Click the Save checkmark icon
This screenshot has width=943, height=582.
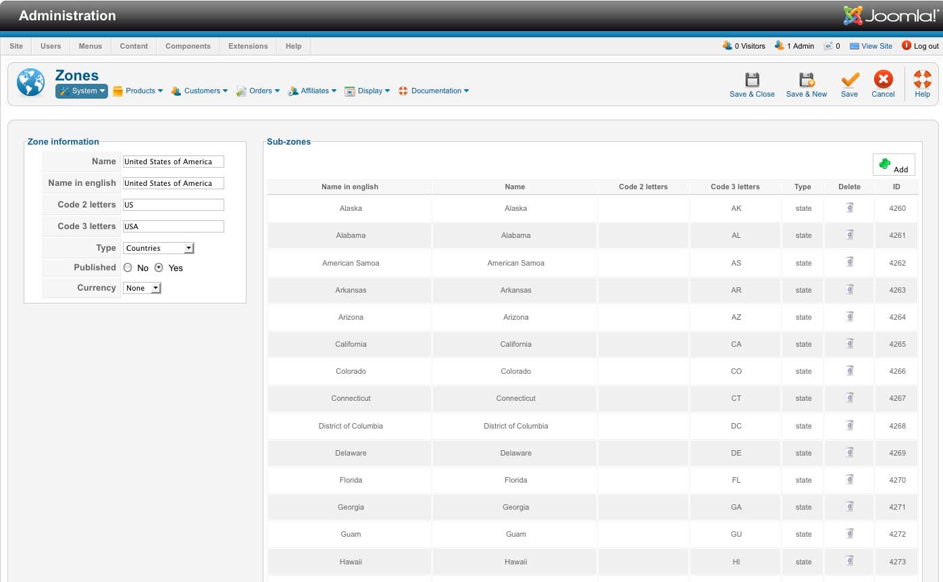click(849, 80)
